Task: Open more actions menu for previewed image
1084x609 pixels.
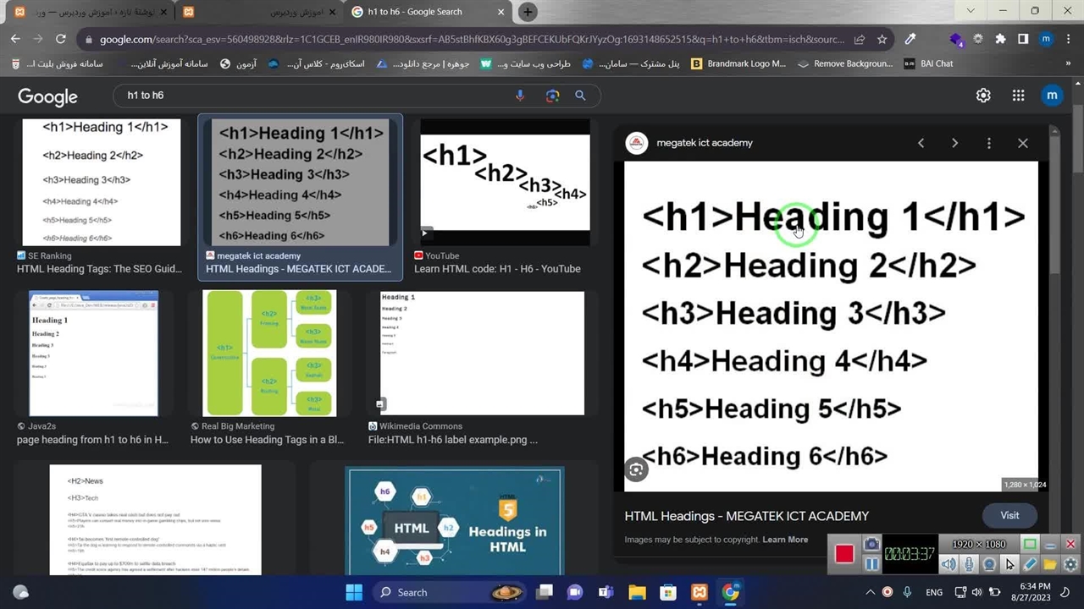Action: (x=988, y=143)
